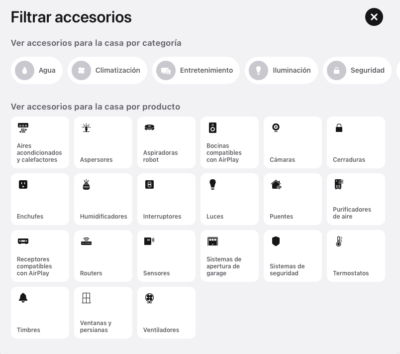Open the Aires acondicionados y calefactores filter

click(x=40, y=142)
